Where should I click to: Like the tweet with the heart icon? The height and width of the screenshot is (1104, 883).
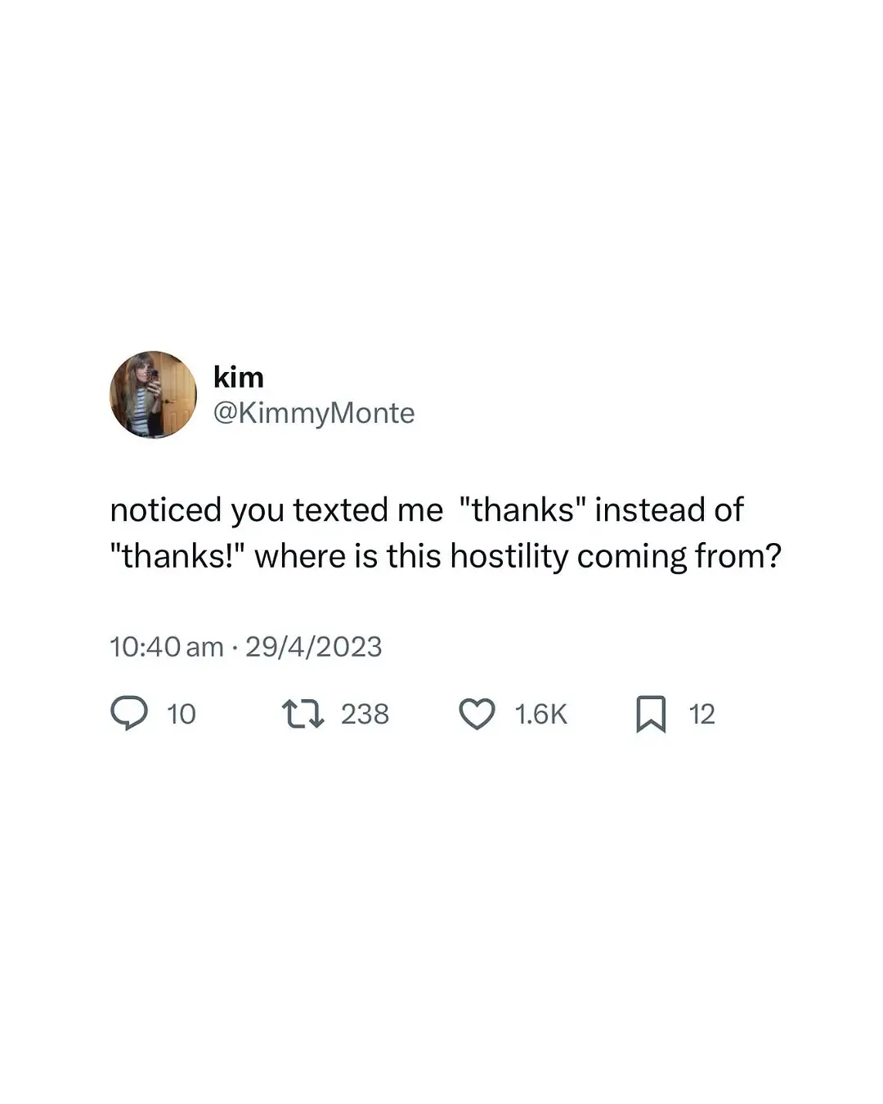(x=477, y=713)
